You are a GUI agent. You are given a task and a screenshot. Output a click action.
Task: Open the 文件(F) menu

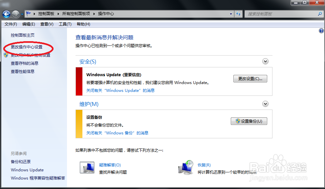11,24
